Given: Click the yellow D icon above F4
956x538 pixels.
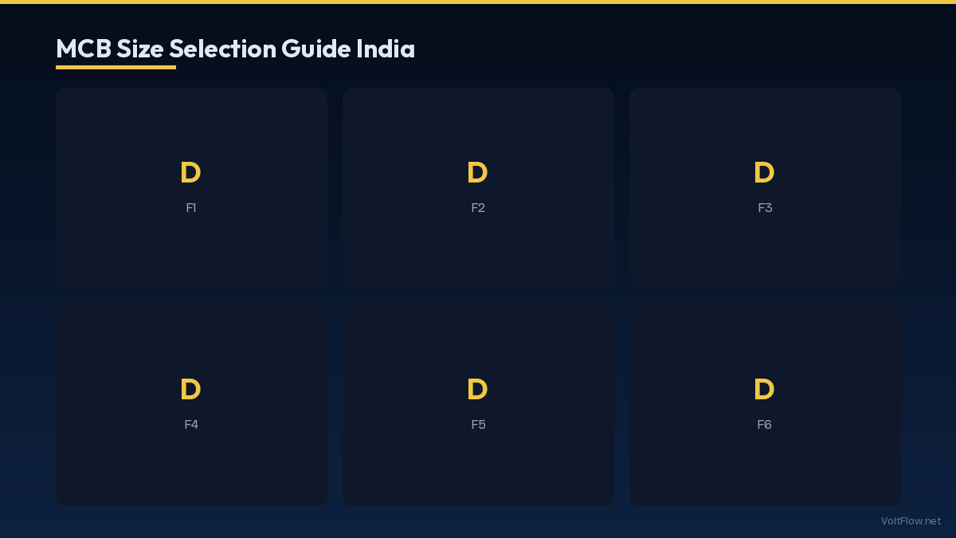Looking at the screenshot, I should [190, 390].
